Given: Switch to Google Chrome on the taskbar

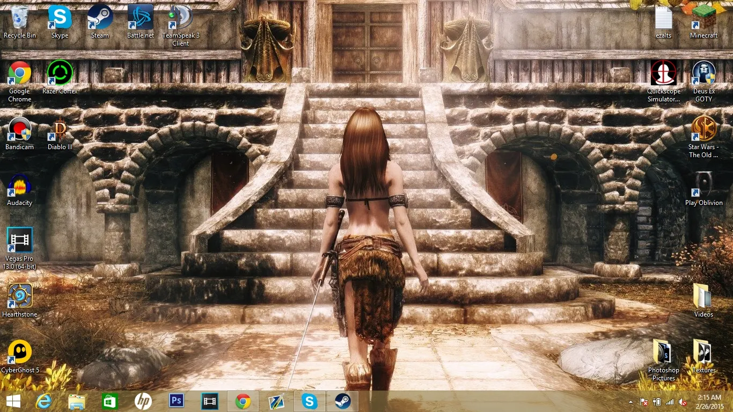Looking at the screenshot, I should [x=243, y=401].
